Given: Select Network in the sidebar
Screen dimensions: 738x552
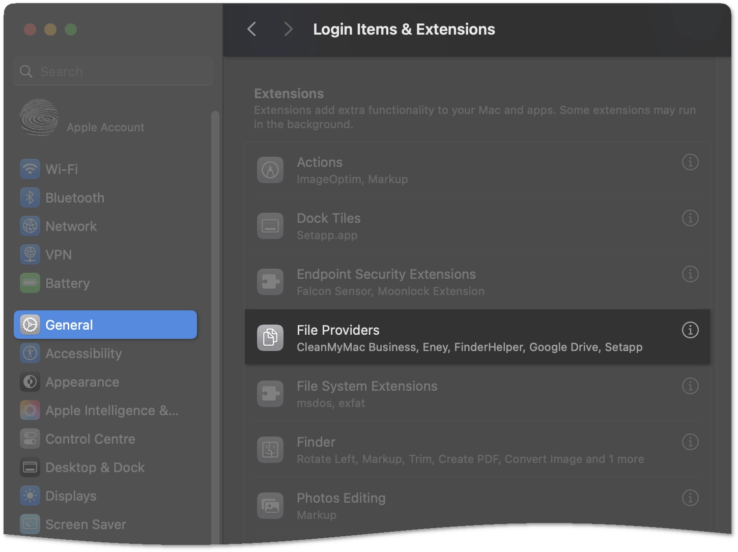Looking at the screenshot, I should click(105, 226).
